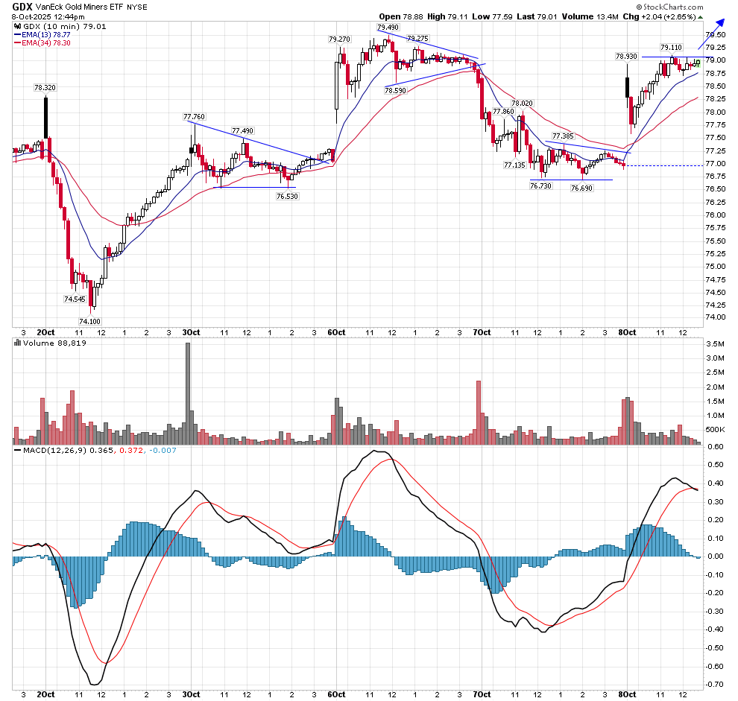Screen dimensions: 738x701
Task: Click the 76.690 low price label
Action: click(581, 189)
